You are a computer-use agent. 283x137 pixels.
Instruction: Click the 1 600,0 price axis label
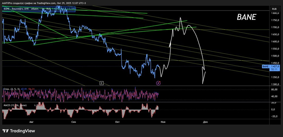tap(275, 41)
